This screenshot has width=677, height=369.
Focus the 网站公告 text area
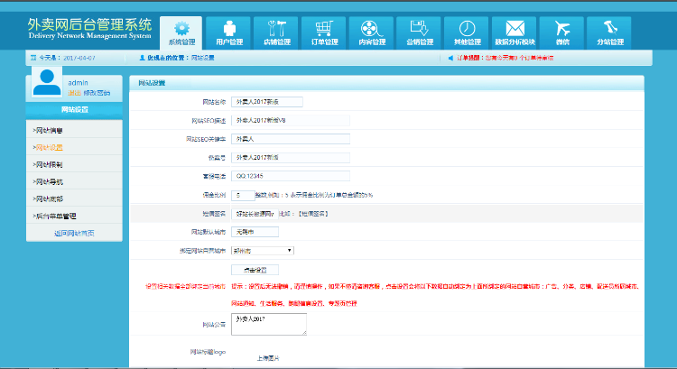(269, 324)
